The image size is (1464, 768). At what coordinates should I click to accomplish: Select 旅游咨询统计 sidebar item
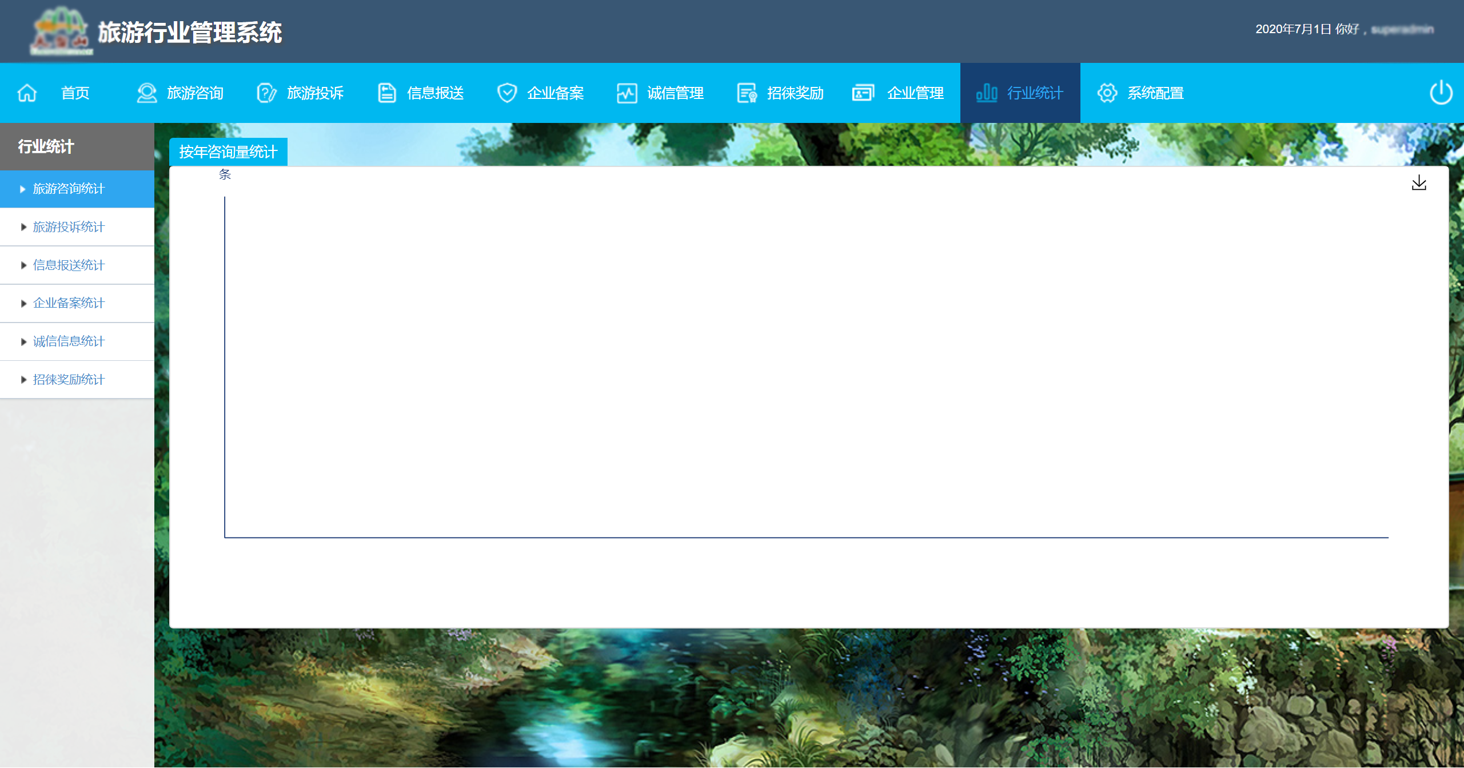[69, 189]
